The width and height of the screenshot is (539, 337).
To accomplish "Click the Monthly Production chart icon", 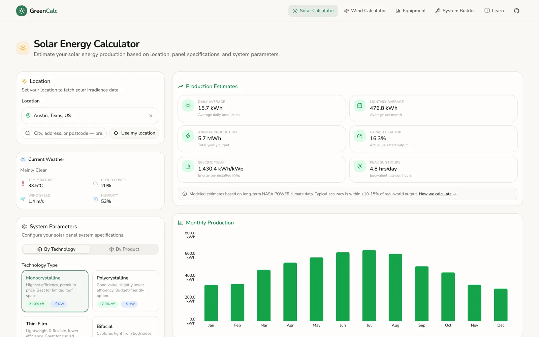I will [181, 223].
